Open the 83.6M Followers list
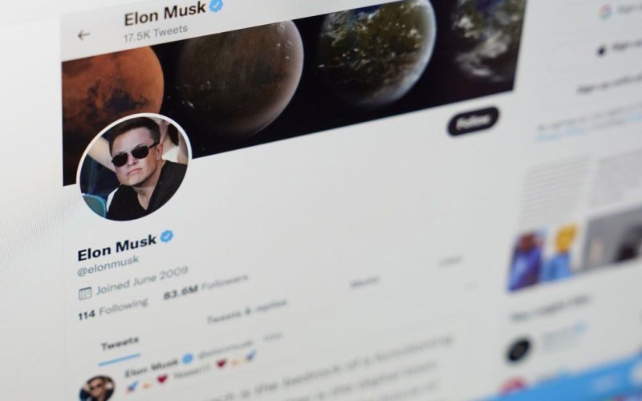The image size is (642, 401). point(205,287)
